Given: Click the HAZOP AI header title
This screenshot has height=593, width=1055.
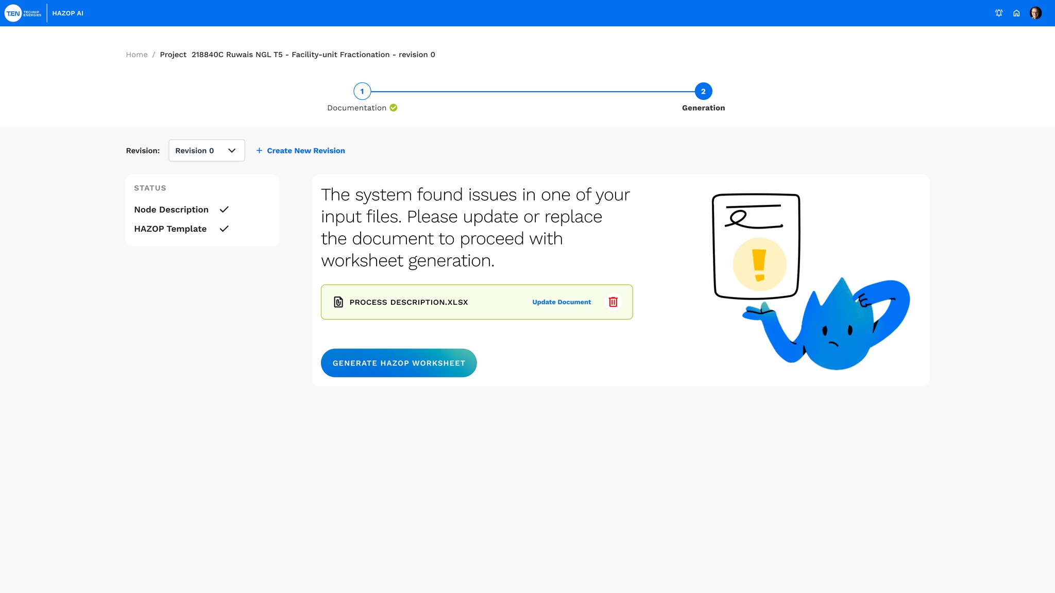Looking at the screenshot, I should (67, 13).
